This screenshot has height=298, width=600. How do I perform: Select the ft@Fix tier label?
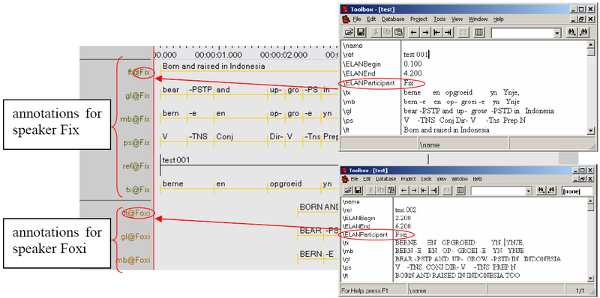[x=139, y=72]
